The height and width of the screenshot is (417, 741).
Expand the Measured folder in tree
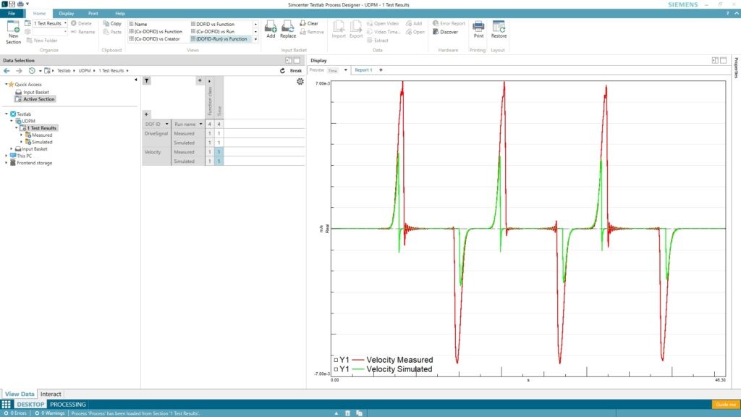[x=22, y=135]
